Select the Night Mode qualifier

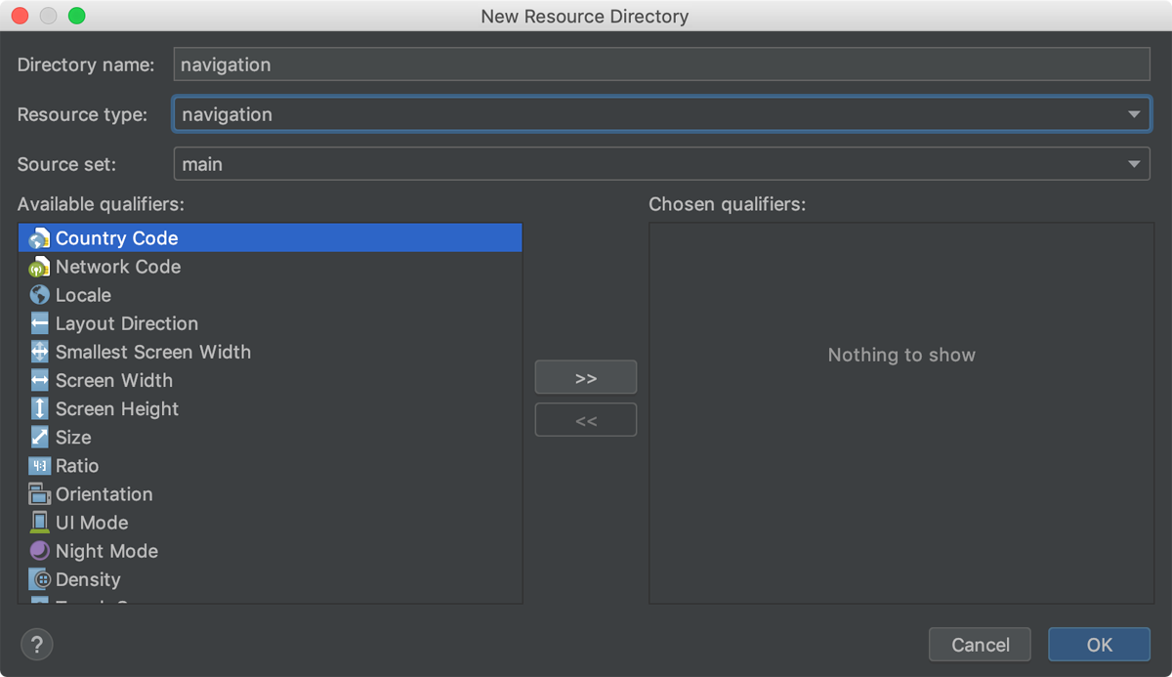[x=271, y=551]
